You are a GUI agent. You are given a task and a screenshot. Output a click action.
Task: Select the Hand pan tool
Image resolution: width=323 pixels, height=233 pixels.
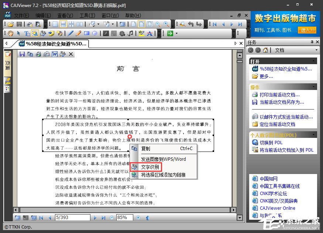(x=10, y=33)
